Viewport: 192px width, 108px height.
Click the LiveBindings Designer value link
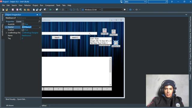coord(30,33)
